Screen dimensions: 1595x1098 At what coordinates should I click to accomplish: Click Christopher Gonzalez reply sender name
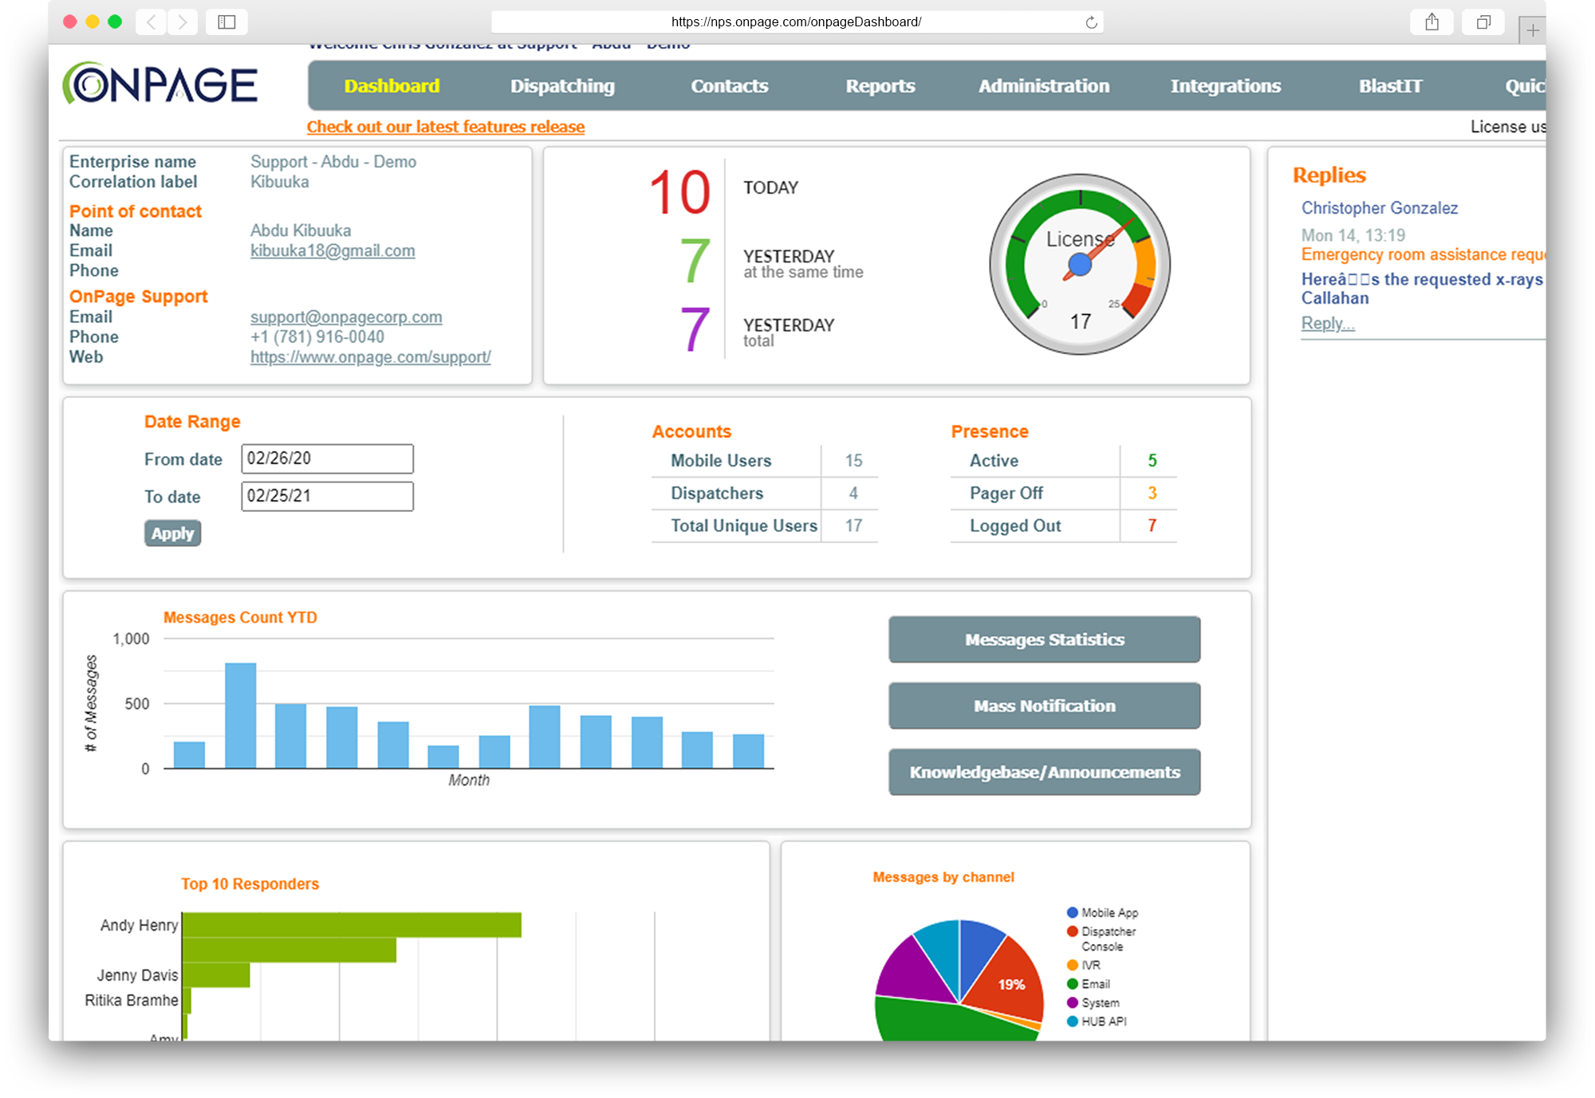(x=1380, y=208)
